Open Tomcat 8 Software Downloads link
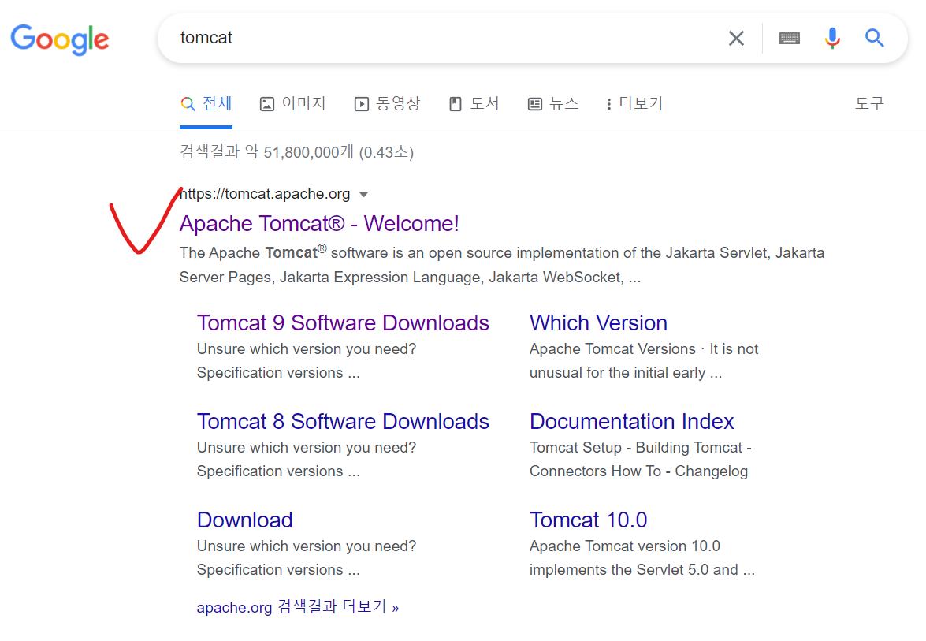This screenshot has width=926, height=641. click(x=343, y=422)
